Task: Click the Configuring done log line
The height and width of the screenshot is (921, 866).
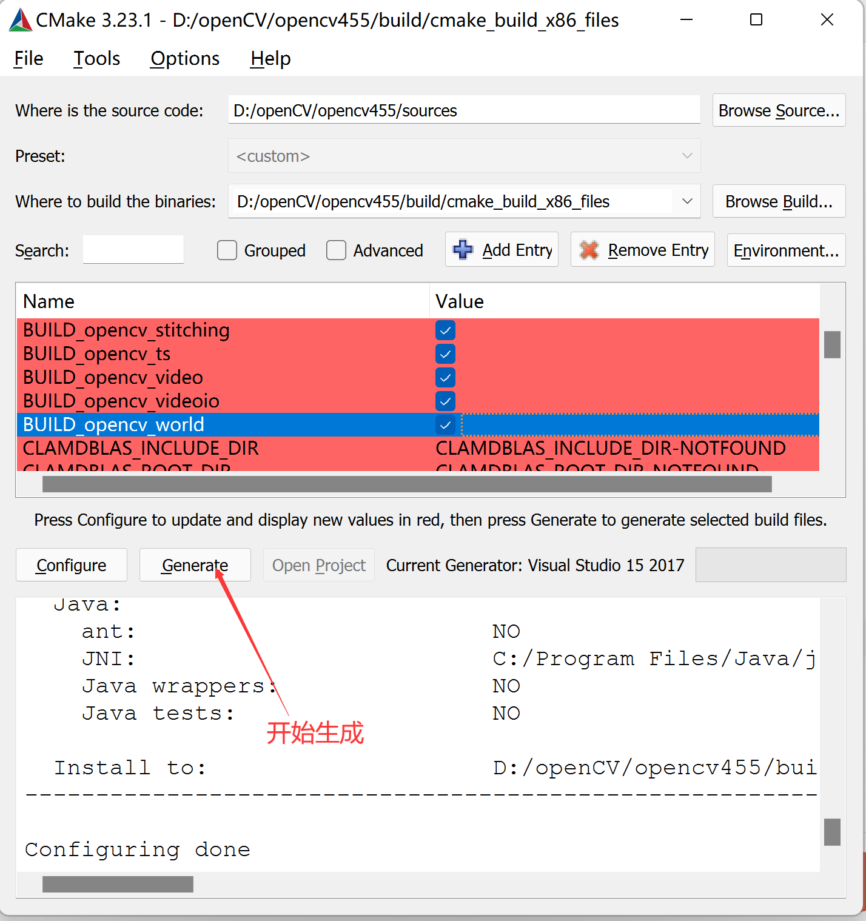Action: point(138,850)
